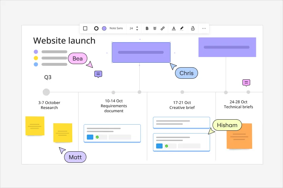Open the text color tool

(174, 28)
